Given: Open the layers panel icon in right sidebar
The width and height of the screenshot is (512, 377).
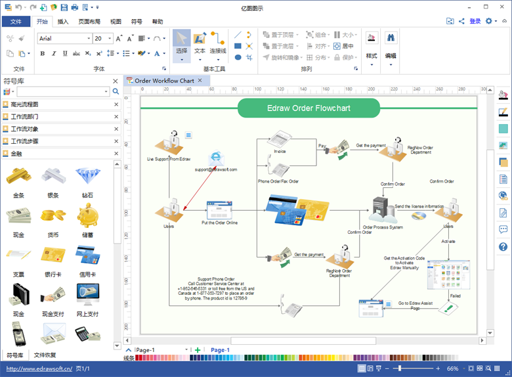Looking at the screenshot, I should point(503,162).
